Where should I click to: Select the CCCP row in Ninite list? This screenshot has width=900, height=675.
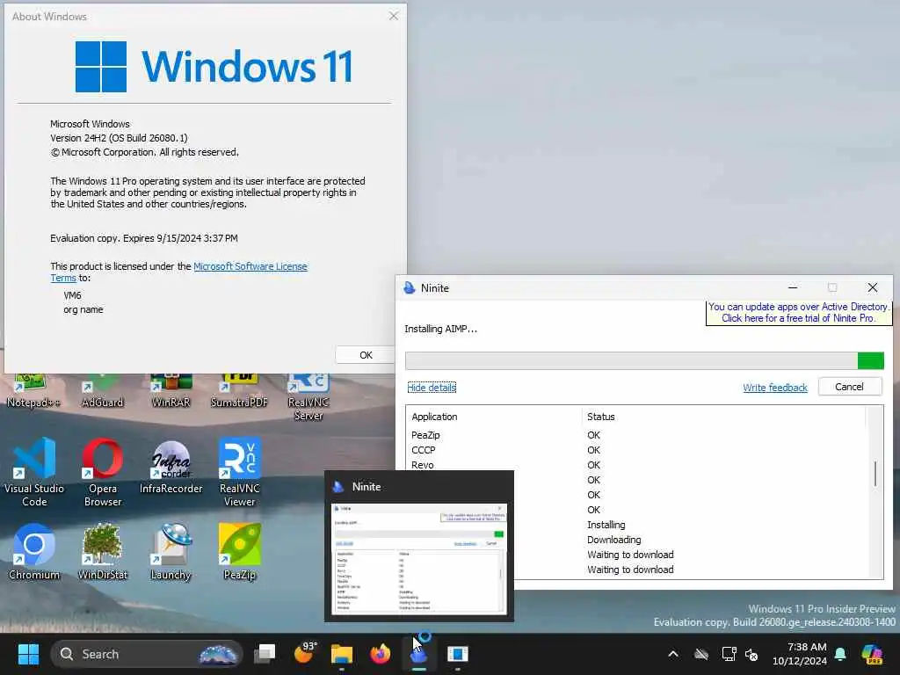coord(637,450)
